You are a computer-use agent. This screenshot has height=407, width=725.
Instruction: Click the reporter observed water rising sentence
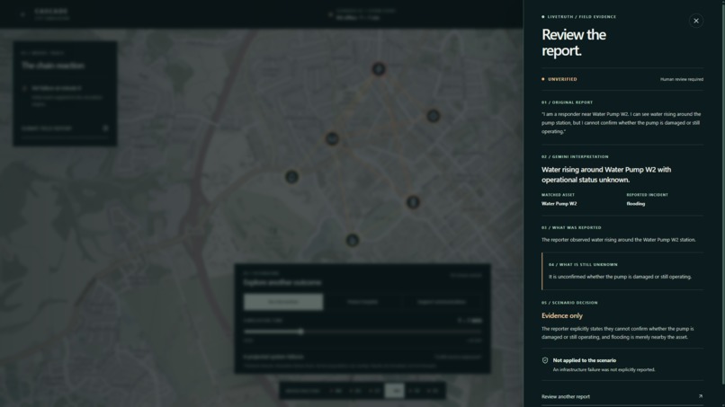click(x=618, y=240)
